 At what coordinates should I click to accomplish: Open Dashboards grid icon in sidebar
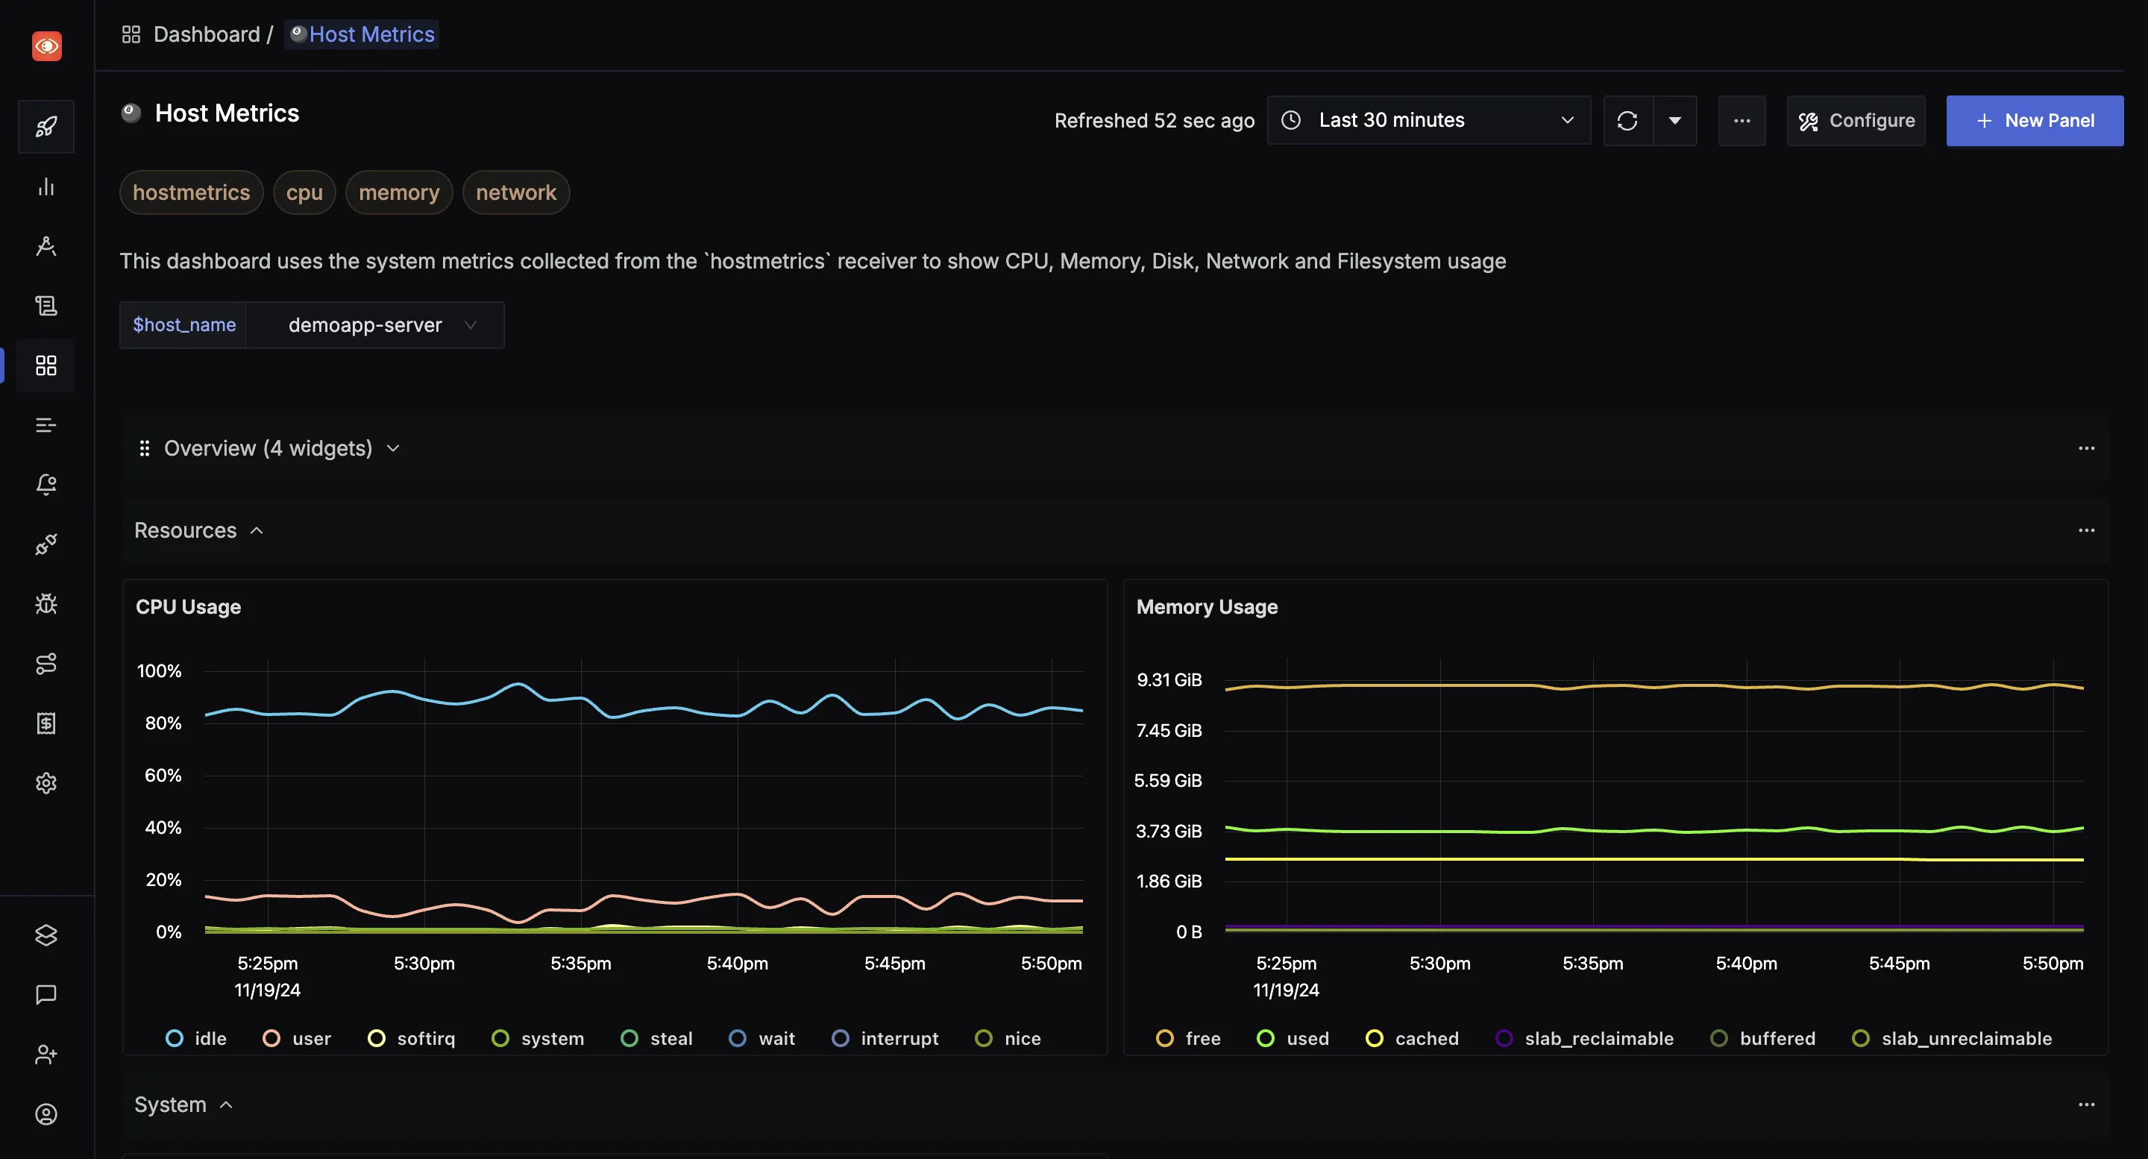(47, 365)
